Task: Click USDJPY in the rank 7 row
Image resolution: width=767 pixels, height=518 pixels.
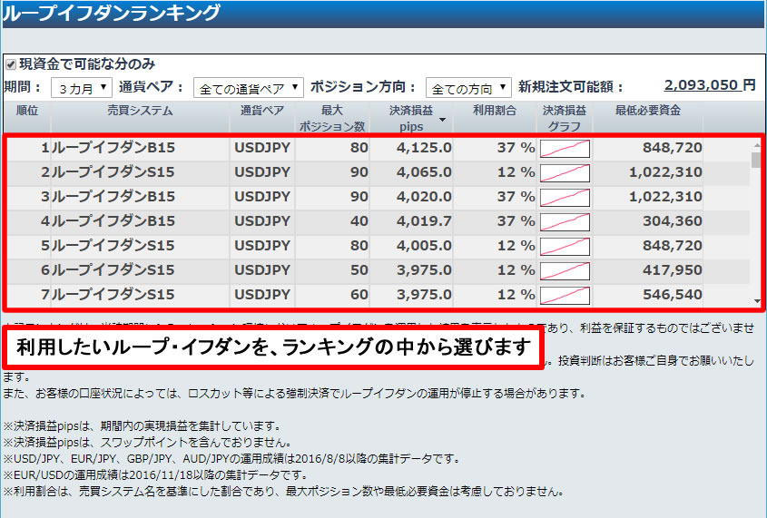Action: click(262, 294)
